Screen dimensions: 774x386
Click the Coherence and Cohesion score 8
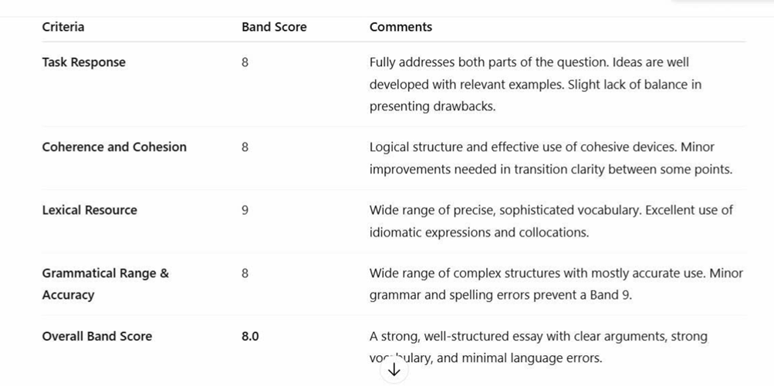point(245,147)
